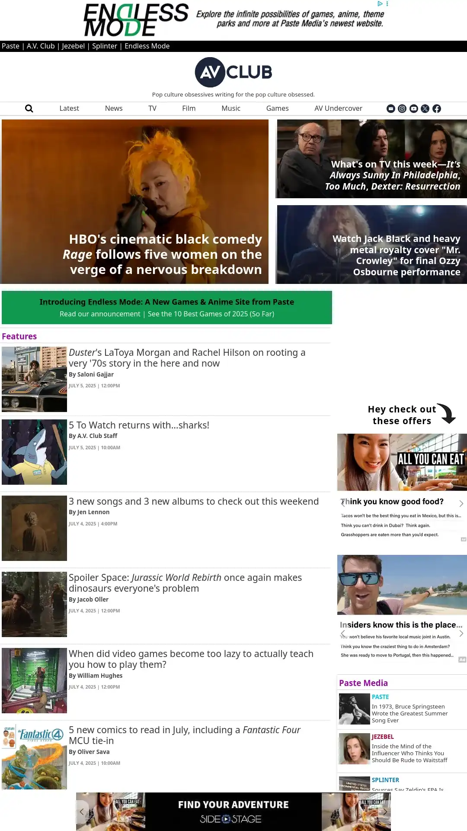Click previous arrow on the Side Stage bottom ad
467x831 pixels.
(x=82, y=812)
